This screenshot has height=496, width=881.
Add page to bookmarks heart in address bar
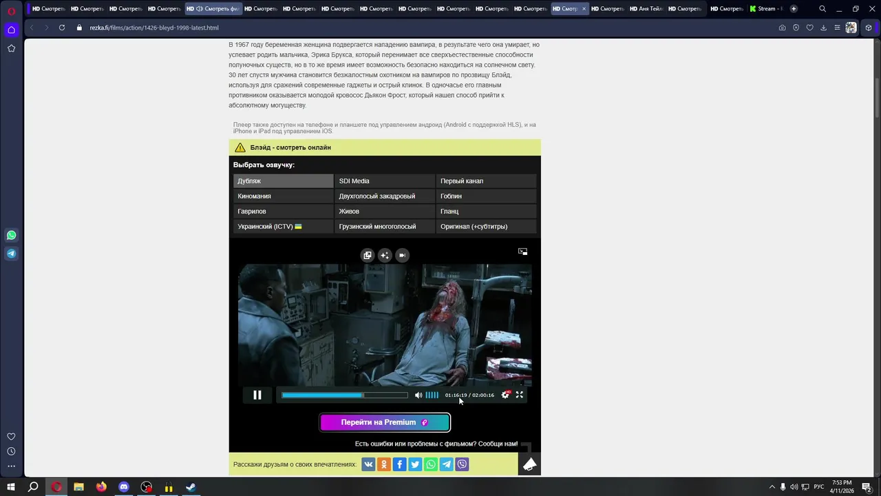click(809, 28)
